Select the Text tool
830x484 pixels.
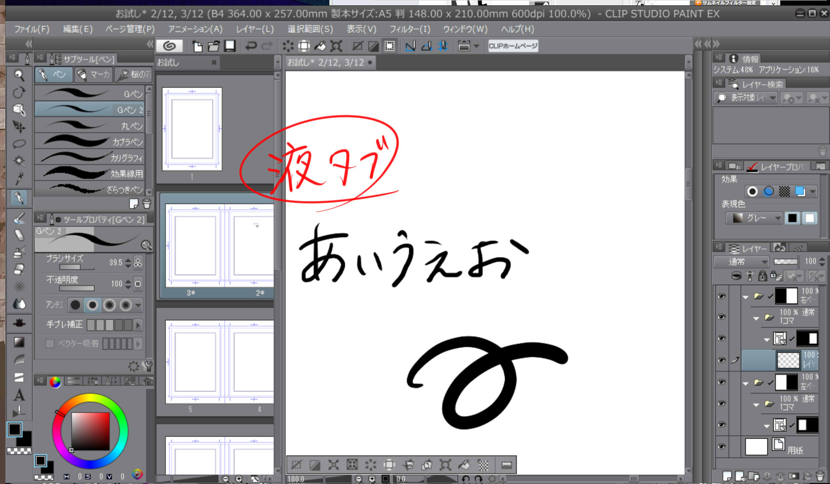(19, 394)
